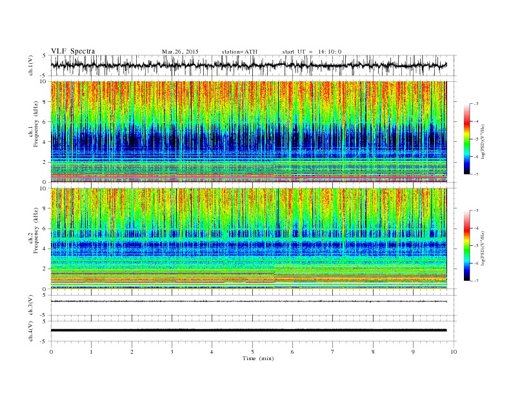511x395 pixels.
Task: Click the ch.1 color scale bar
Action: [x=467, y=139]
